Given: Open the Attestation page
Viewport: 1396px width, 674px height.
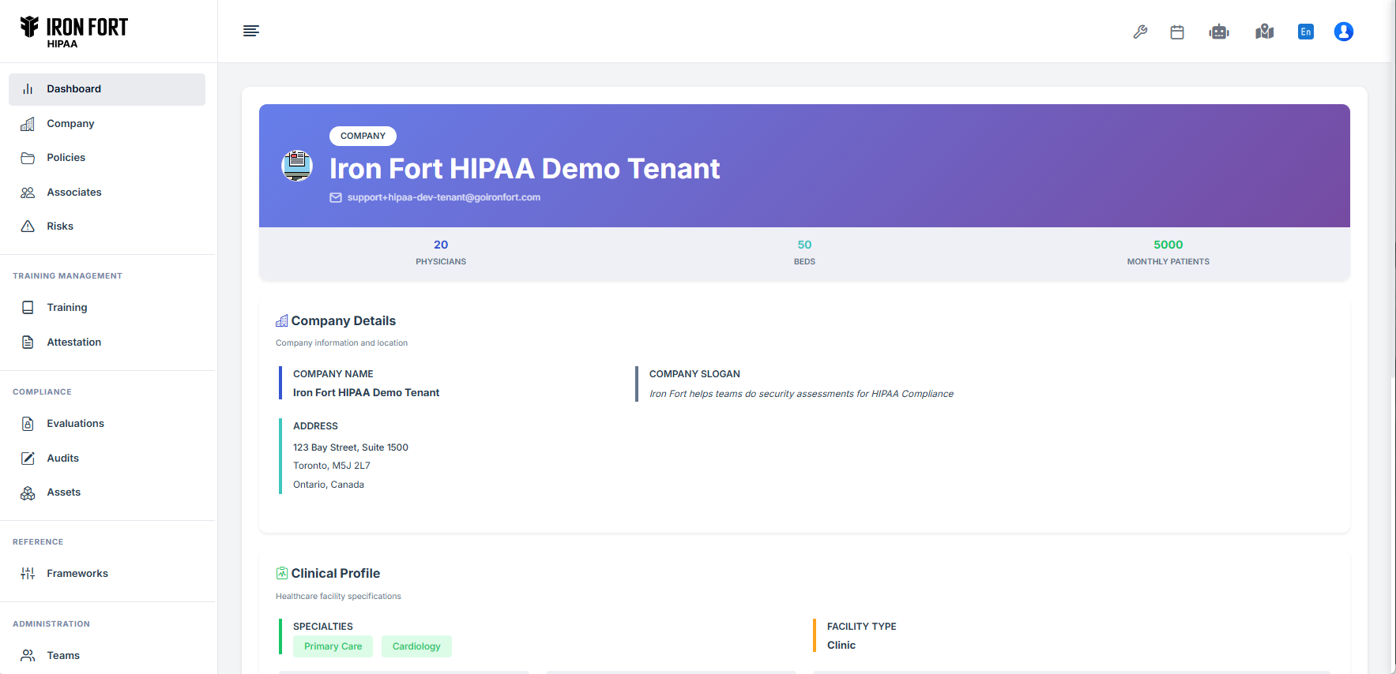Looking at the screenshot, I should 73,343.
